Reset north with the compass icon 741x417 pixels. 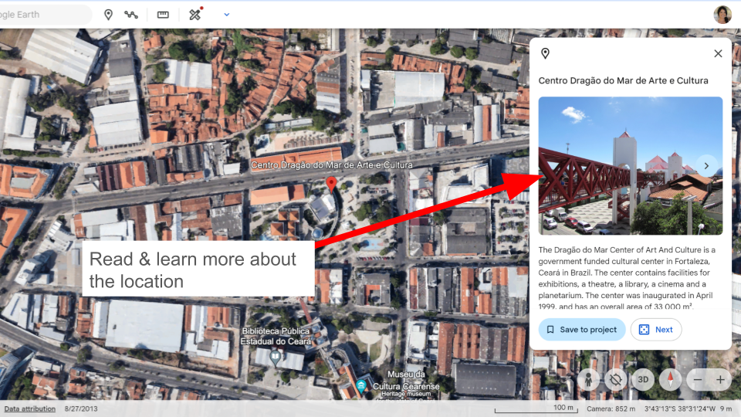click(x=670, y=380)
